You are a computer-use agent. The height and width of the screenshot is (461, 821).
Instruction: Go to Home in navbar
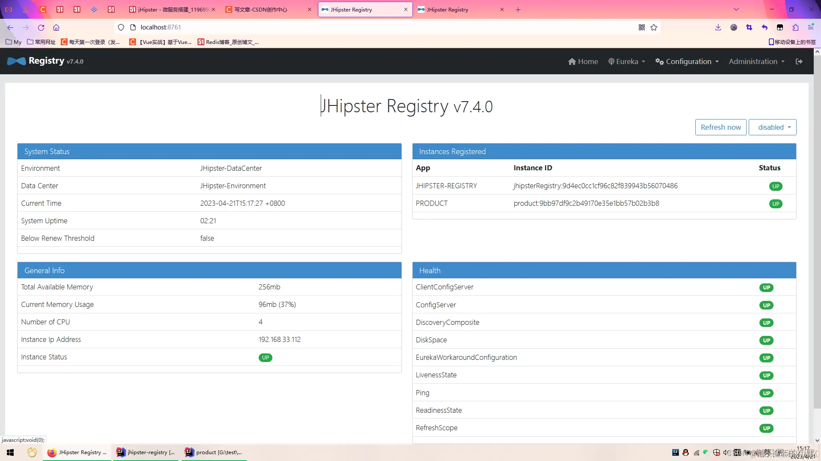583,61
